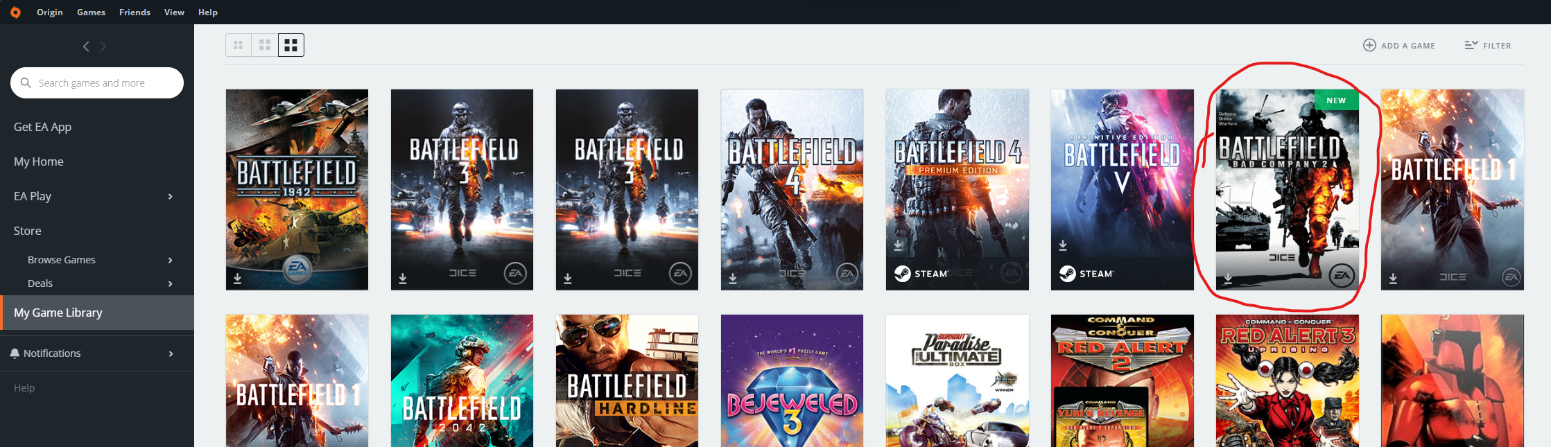Select the Battlefield V Definitive Edition tile

coord(1122,189)
